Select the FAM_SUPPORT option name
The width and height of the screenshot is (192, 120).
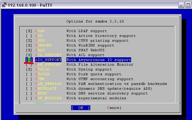[x=48, y=64]
